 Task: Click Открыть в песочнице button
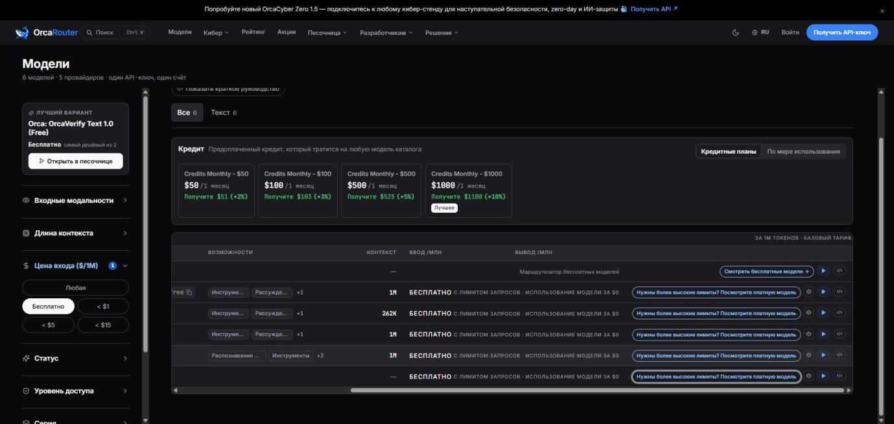[x=75, y=161]
